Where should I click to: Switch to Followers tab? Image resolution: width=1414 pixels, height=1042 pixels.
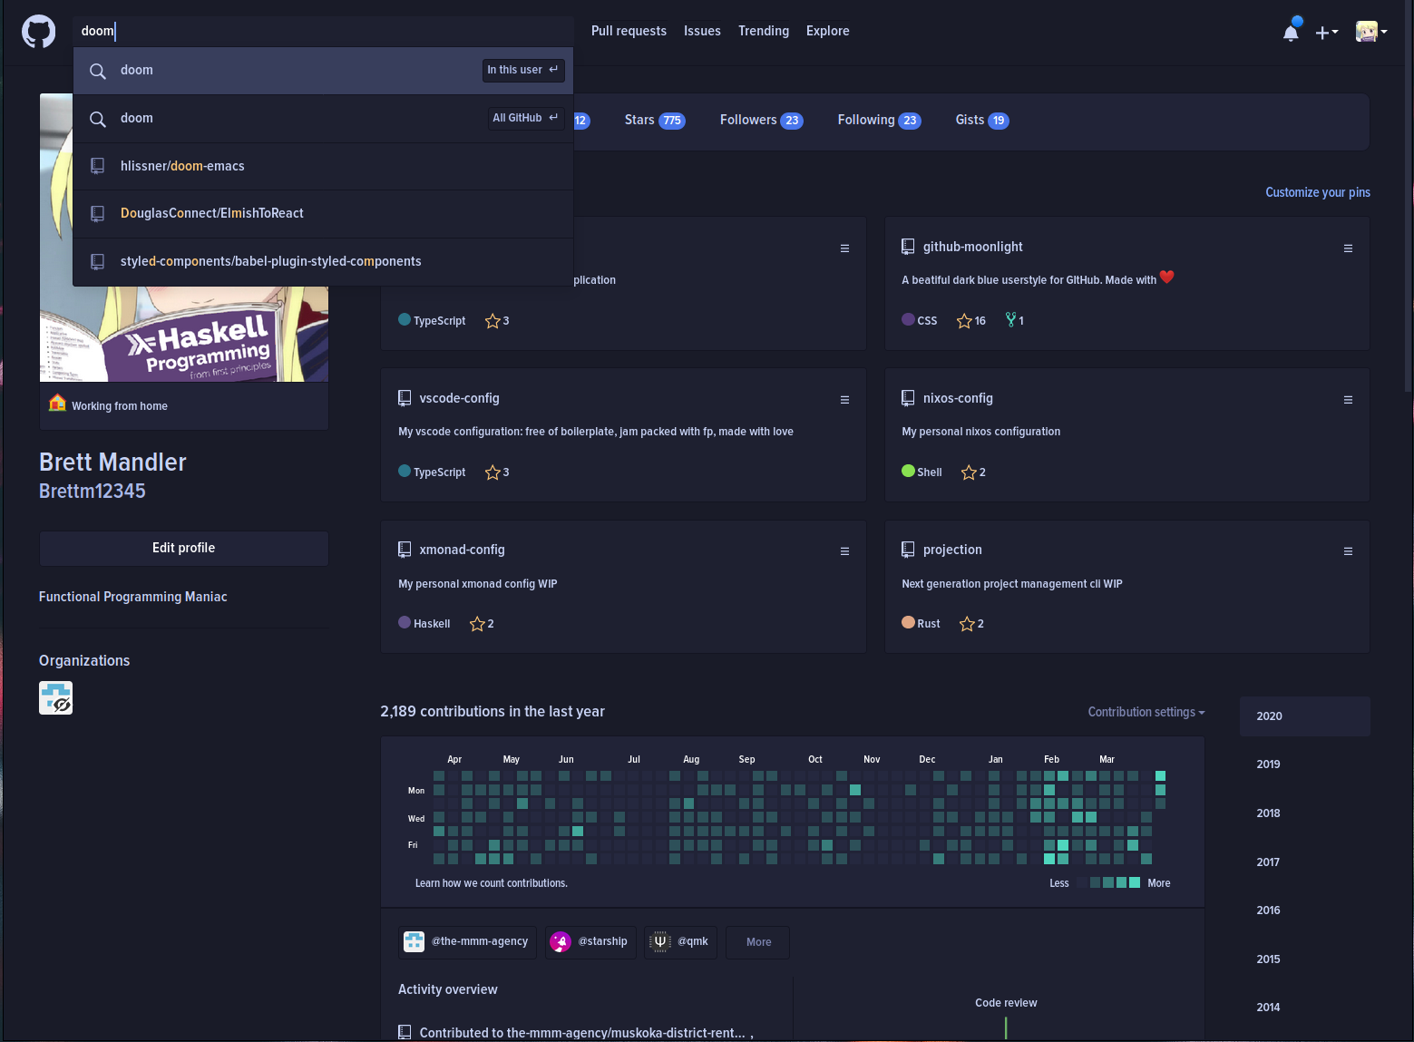tap(761, 120)
